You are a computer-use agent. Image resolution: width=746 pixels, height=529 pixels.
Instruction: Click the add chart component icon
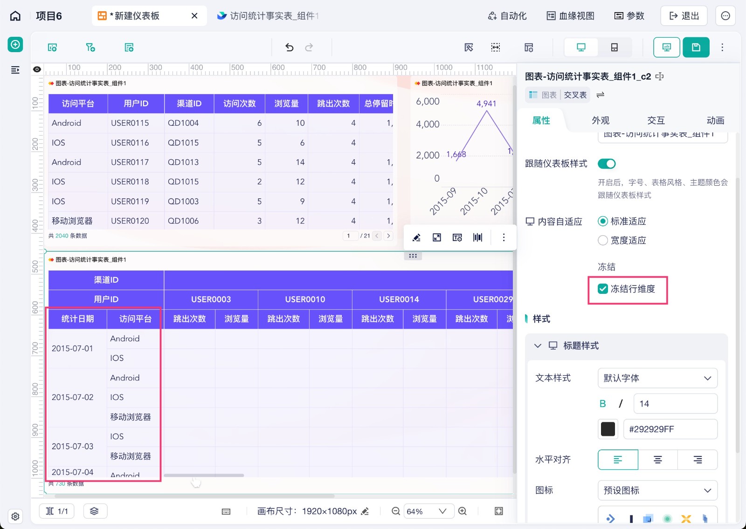(52, 47)
